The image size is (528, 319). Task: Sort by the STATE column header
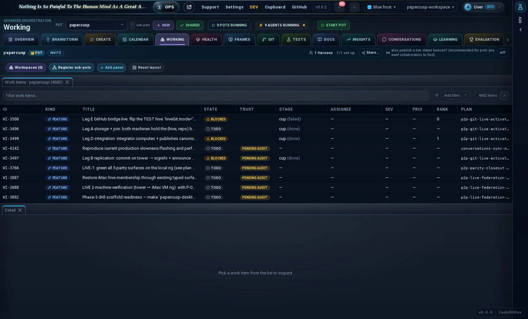(x=211, y=109)
